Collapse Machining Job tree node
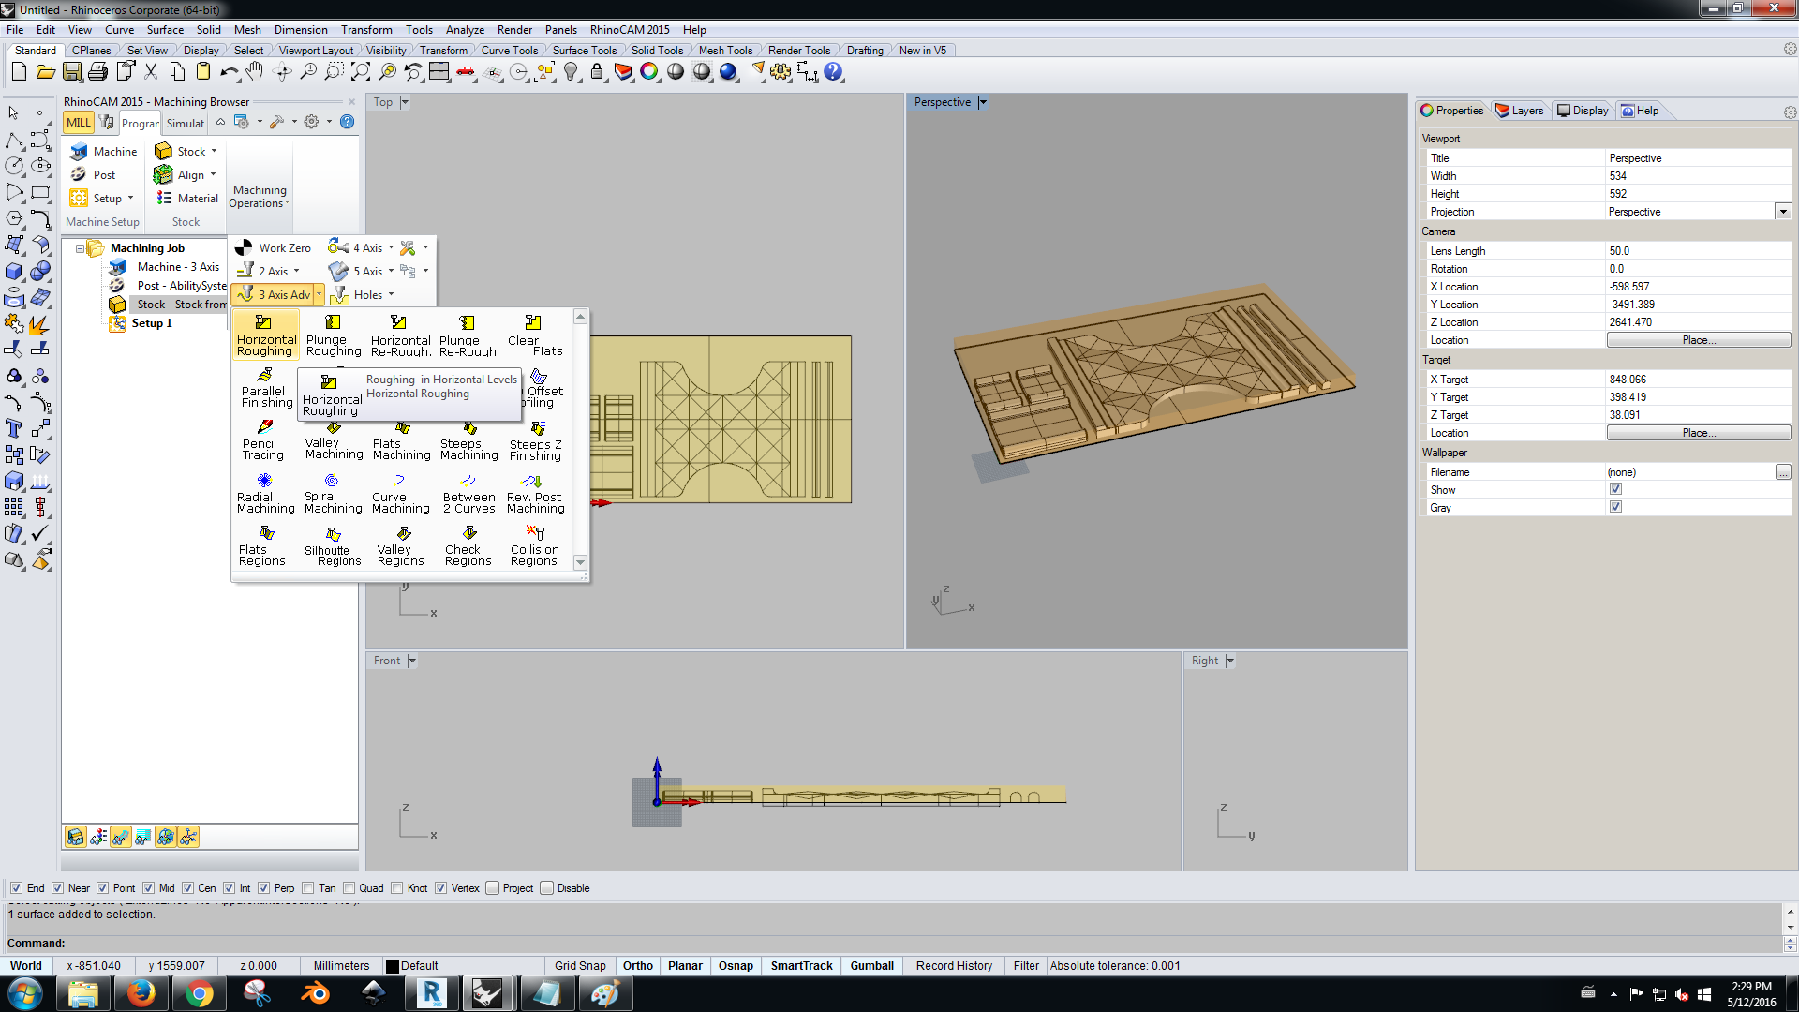Screen dimensions: 1799x1012 81,248
